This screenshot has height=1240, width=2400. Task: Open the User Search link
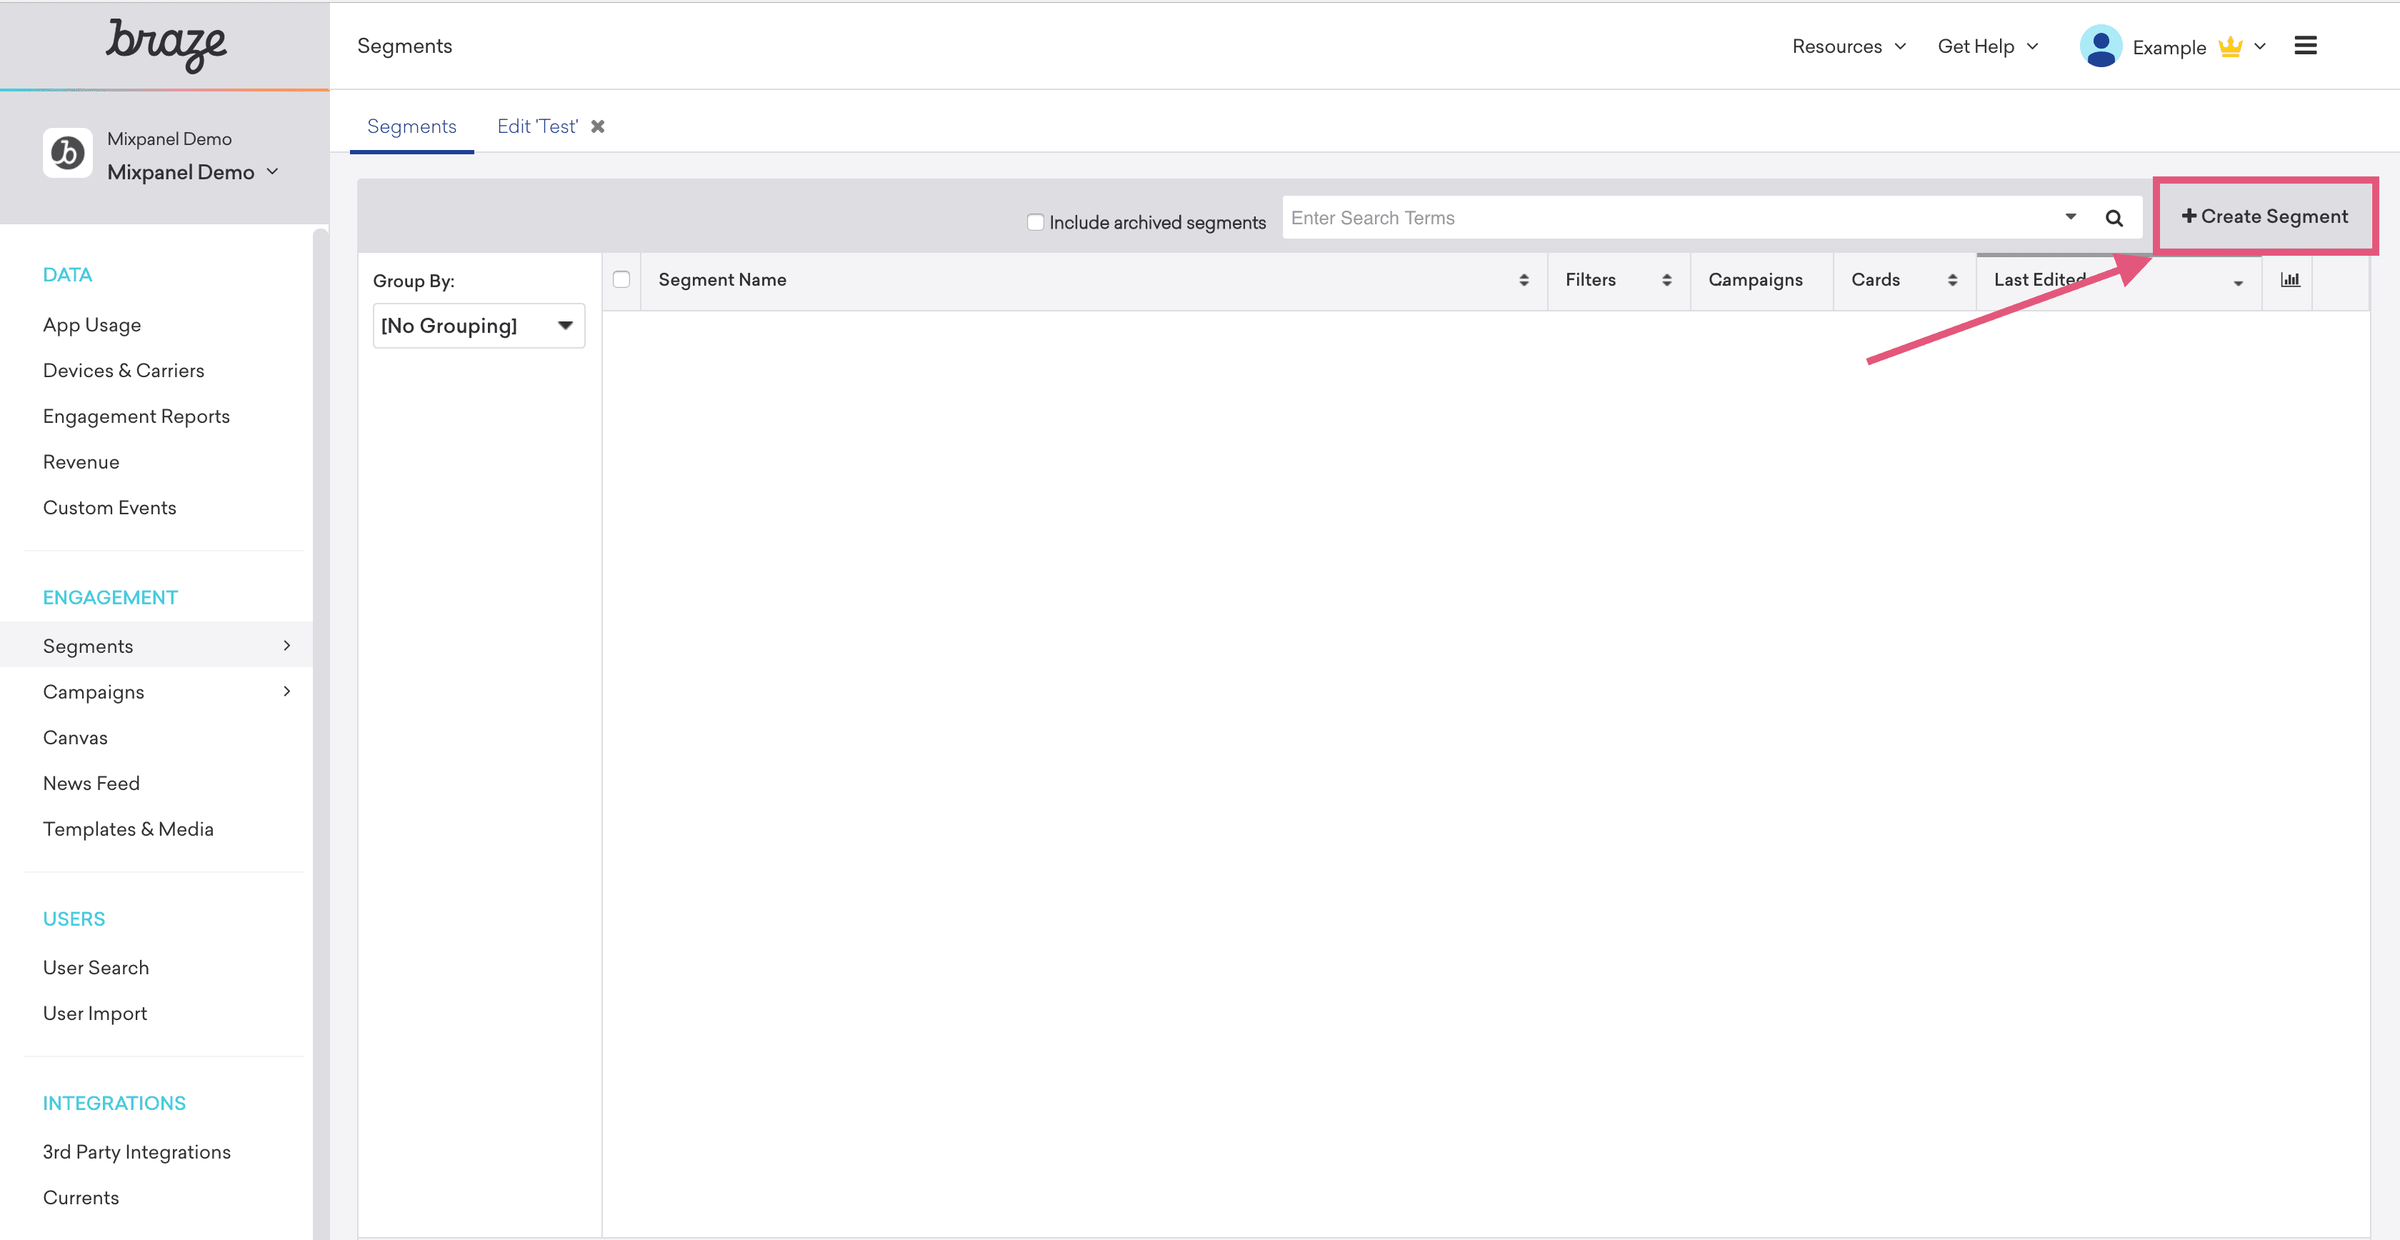[96, 967]
